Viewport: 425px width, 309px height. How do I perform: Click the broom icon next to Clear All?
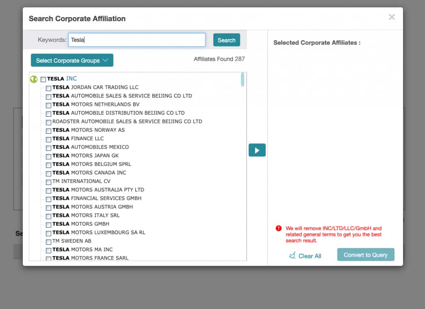point(292,255)
